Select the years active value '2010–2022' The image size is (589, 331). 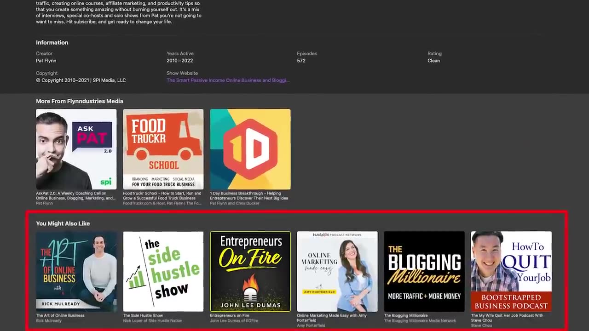(x=180, y=61)
